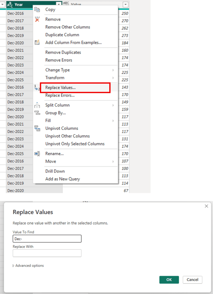
Task: Click the Add Column From Examples icon
Action: (37, 42)
